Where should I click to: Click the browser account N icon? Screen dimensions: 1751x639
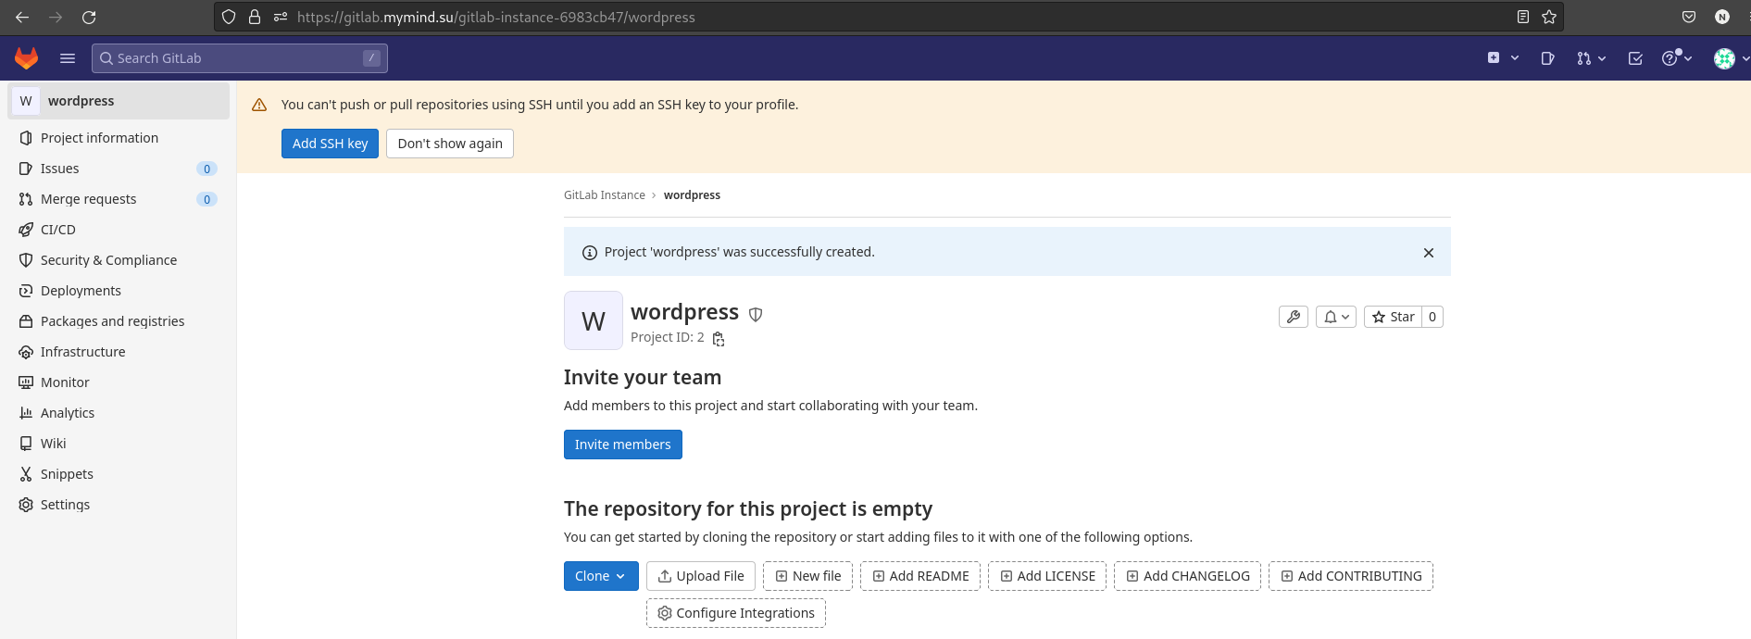point(1722,17)
